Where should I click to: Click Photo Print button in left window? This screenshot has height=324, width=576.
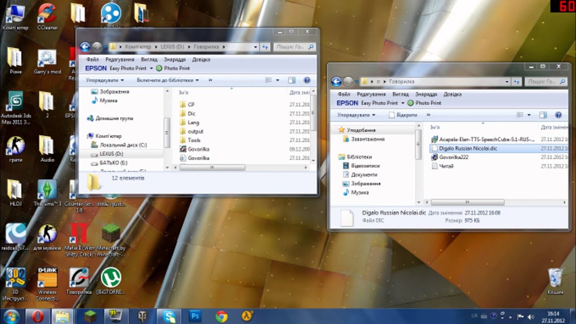coord(173,68)
